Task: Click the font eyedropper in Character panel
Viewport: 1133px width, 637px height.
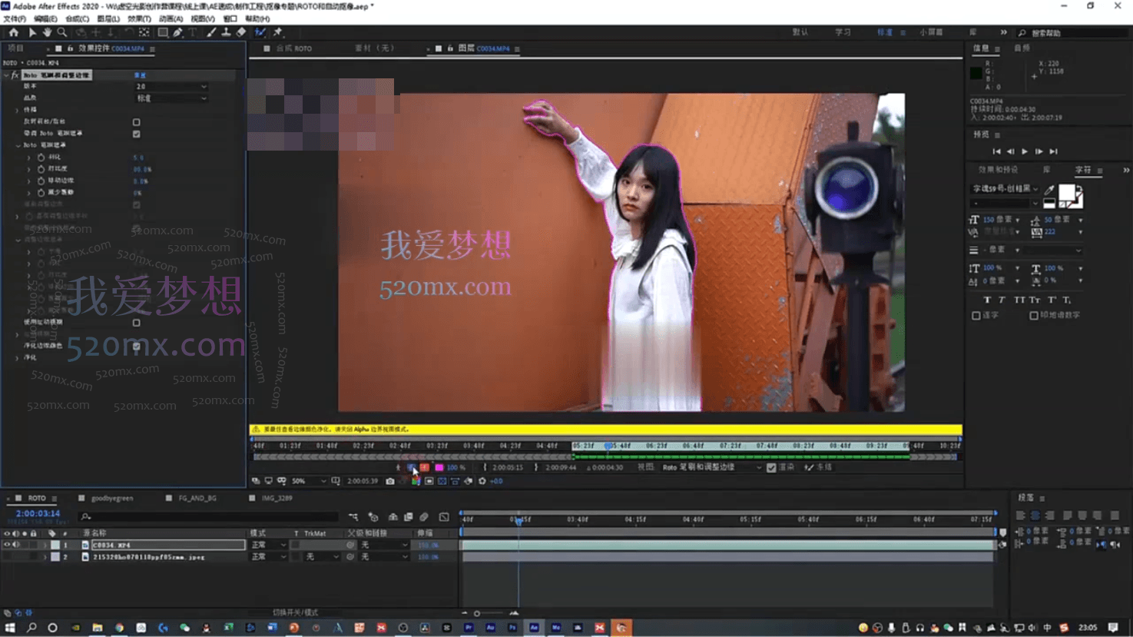Action: (1049, 189)
